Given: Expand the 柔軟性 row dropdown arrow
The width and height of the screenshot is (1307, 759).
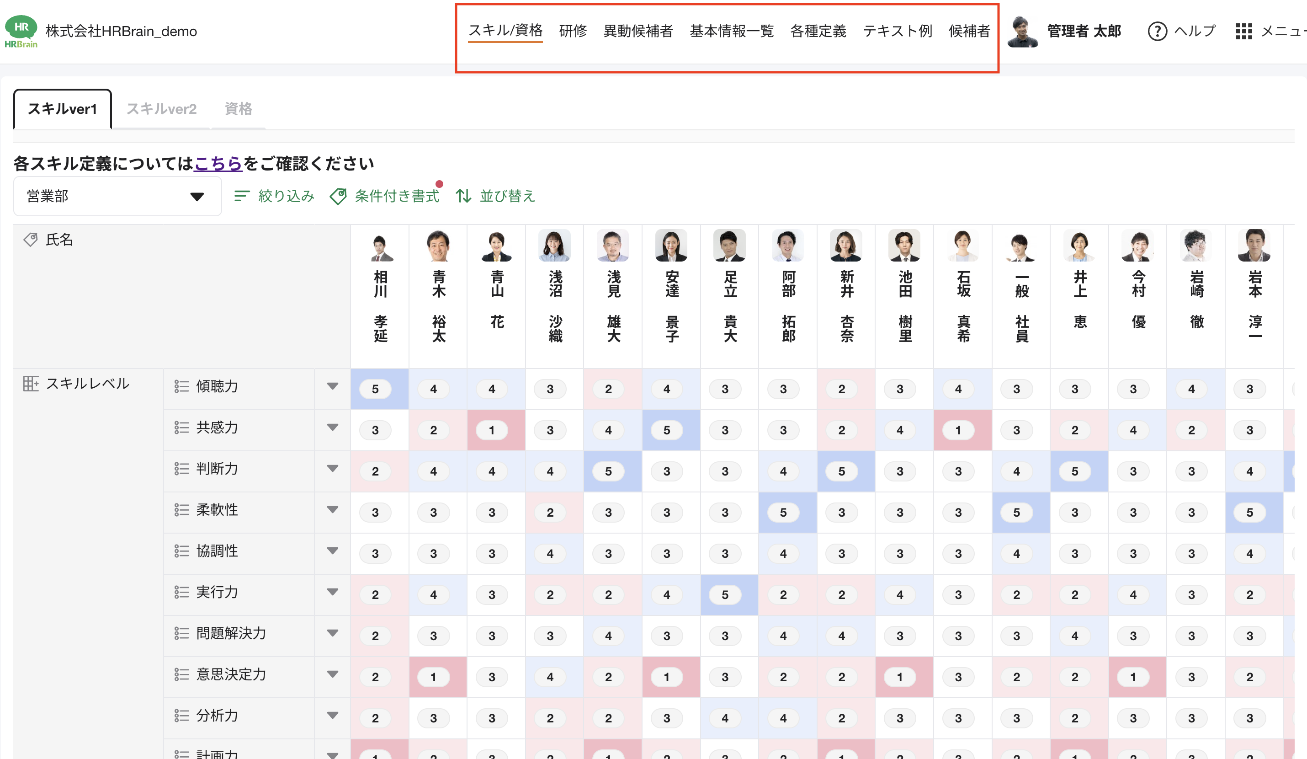Looking at the screenshot, I should (332, 510).
